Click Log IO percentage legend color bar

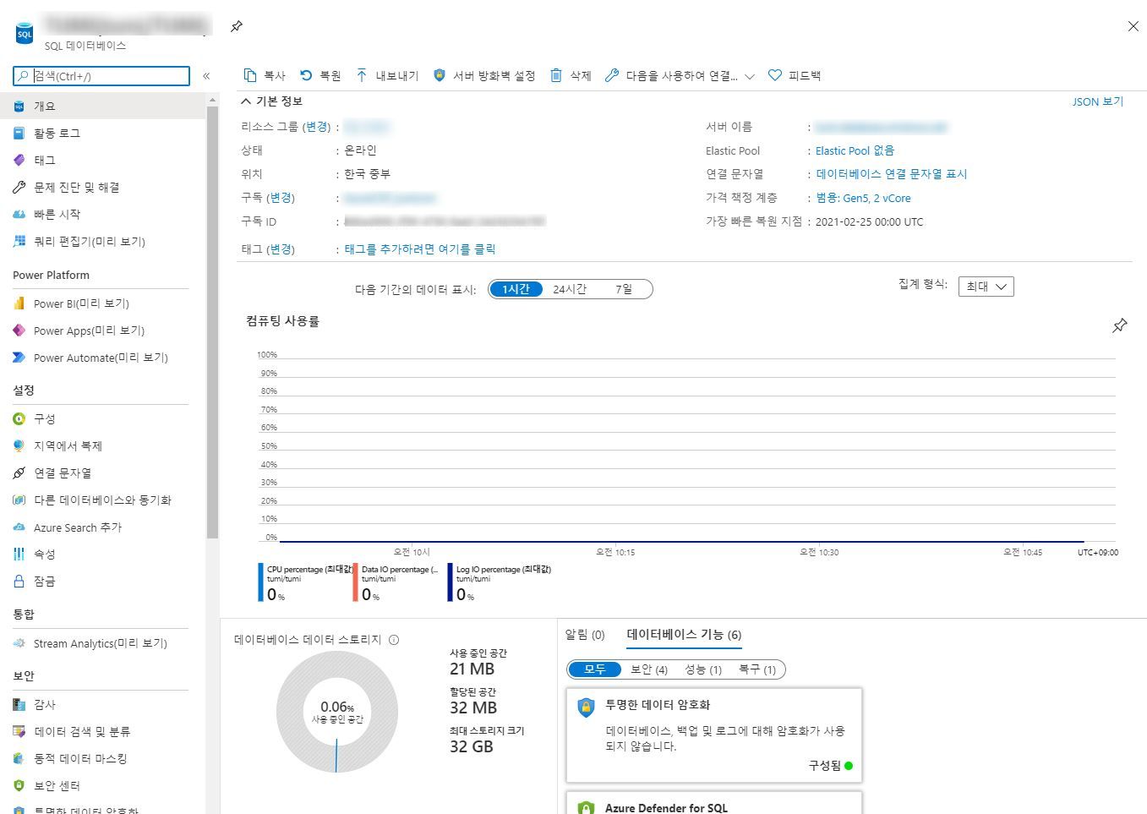pyautogui.click(x=450, y=582)
